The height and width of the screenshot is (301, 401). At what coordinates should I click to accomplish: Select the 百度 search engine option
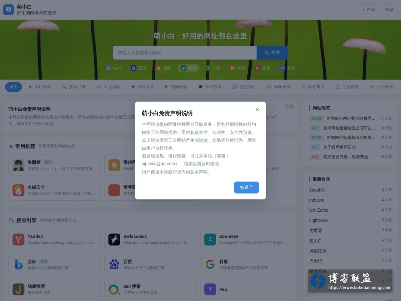point(138,68)
